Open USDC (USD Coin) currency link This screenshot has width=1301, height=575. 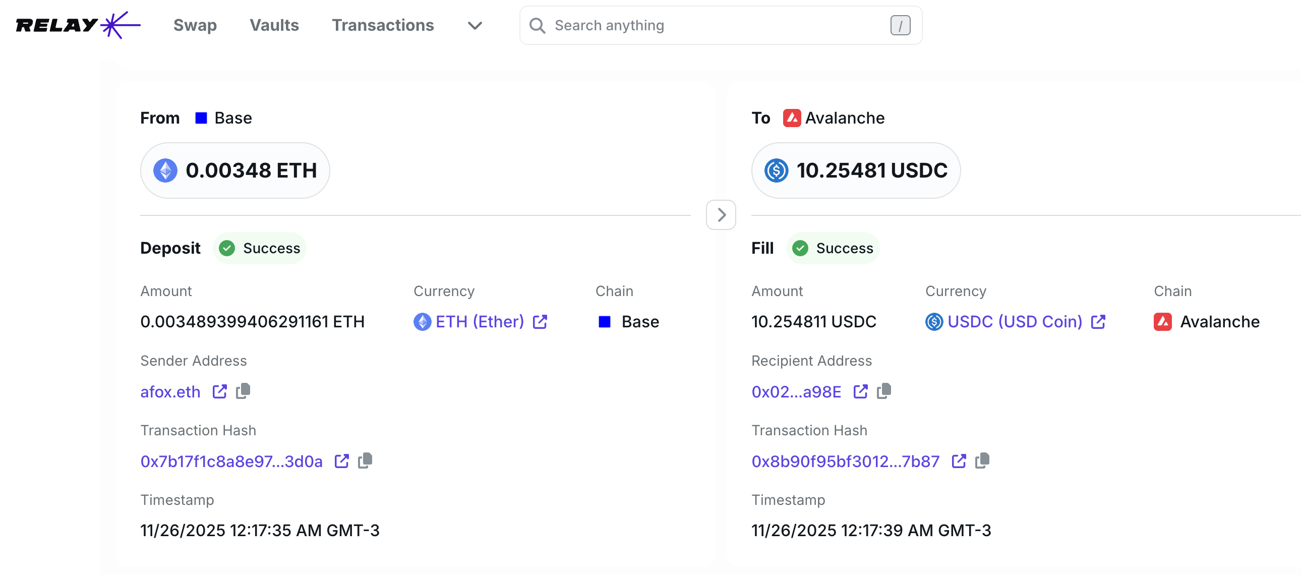point(1014,321)
